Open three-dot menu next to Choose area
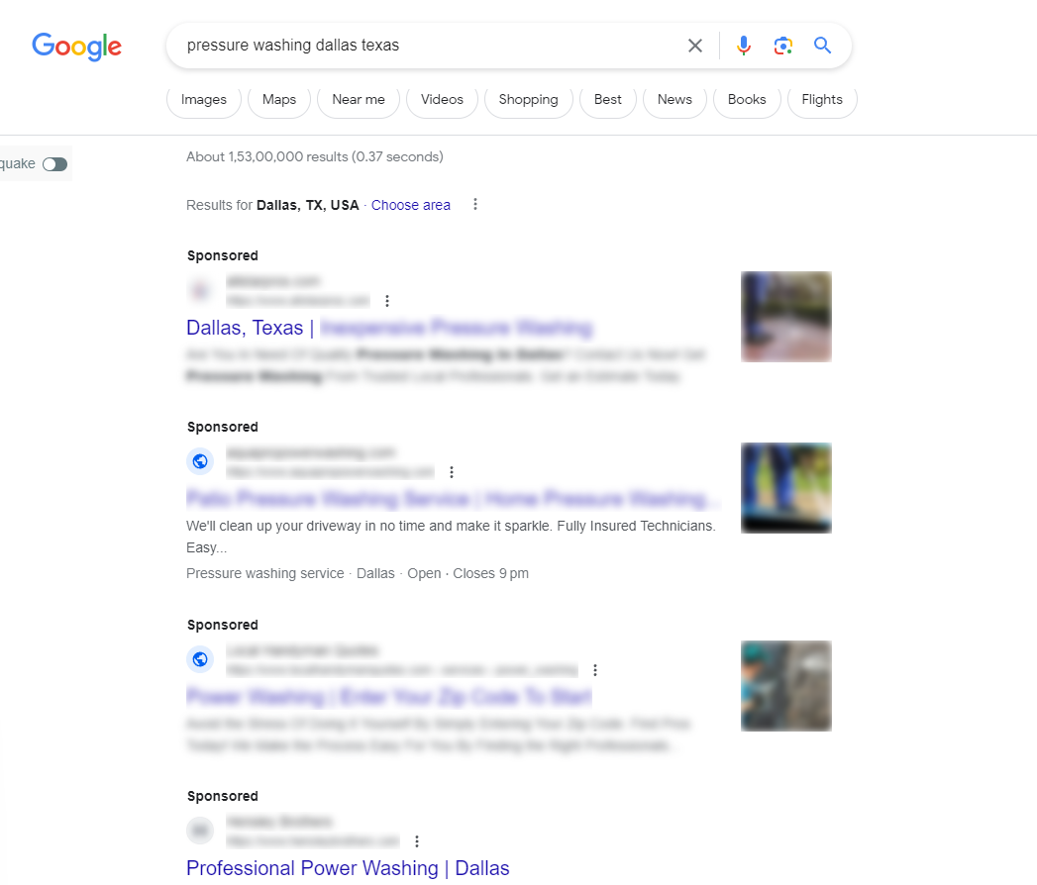 474,204
